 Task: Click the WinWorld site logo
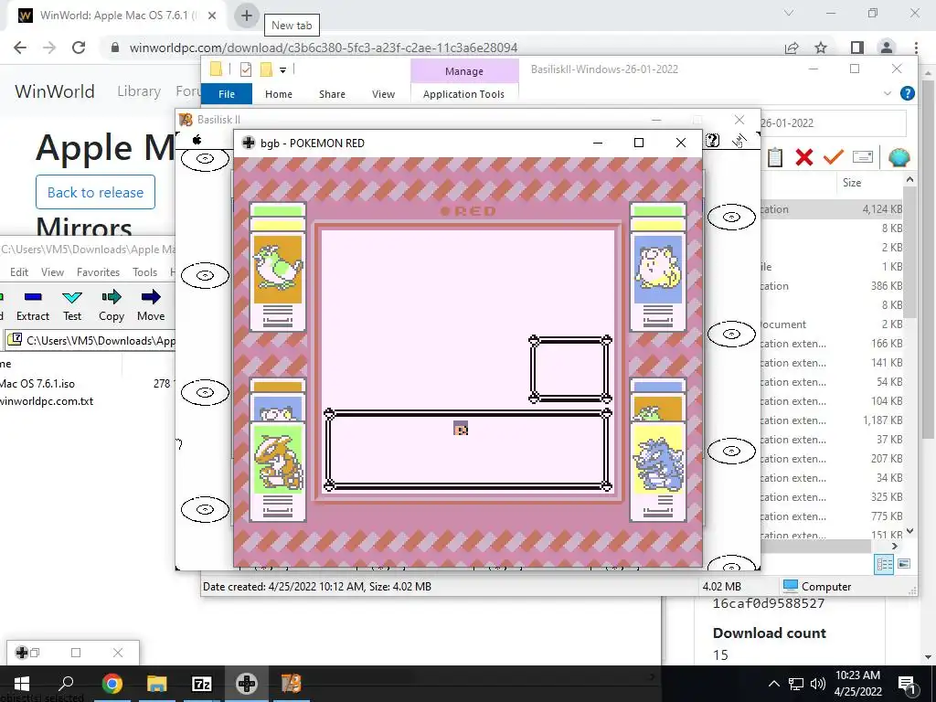(54, 91)
